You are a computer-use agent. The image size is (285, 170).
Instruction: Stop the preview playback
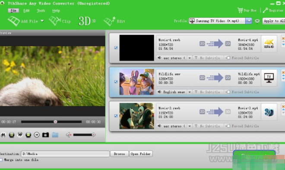pos(28,135)
